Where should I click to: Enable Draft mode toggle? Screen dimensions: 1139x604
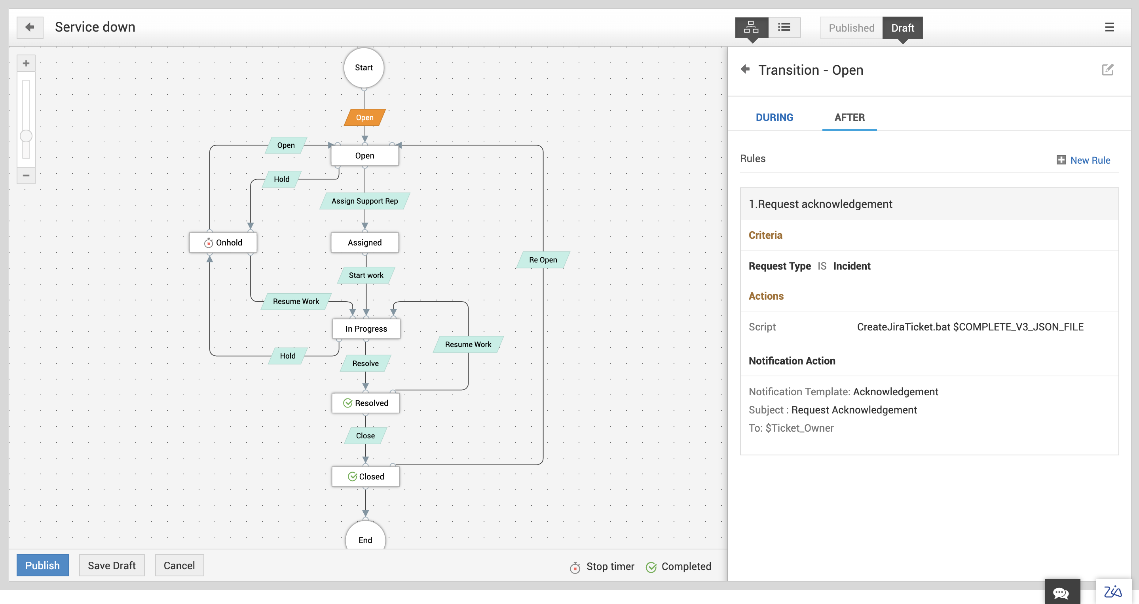pyautogui.click(x=903, y=28)
